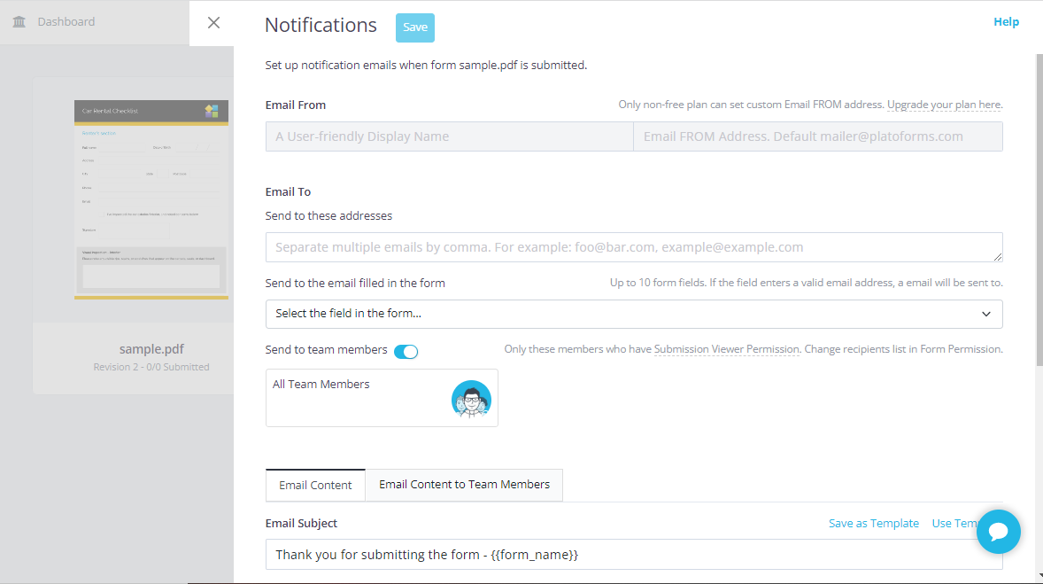Toggle Send to team members switch
Viewport: 1043px width, 584px height.
[x=406, y=352]
